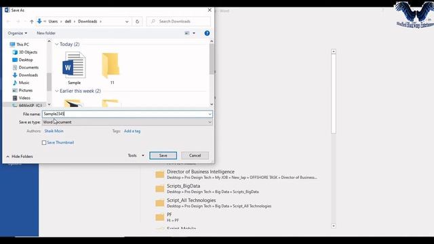
Task: Open Director of Business Intelligence folder in Word
Action: (x=236, y=174)
